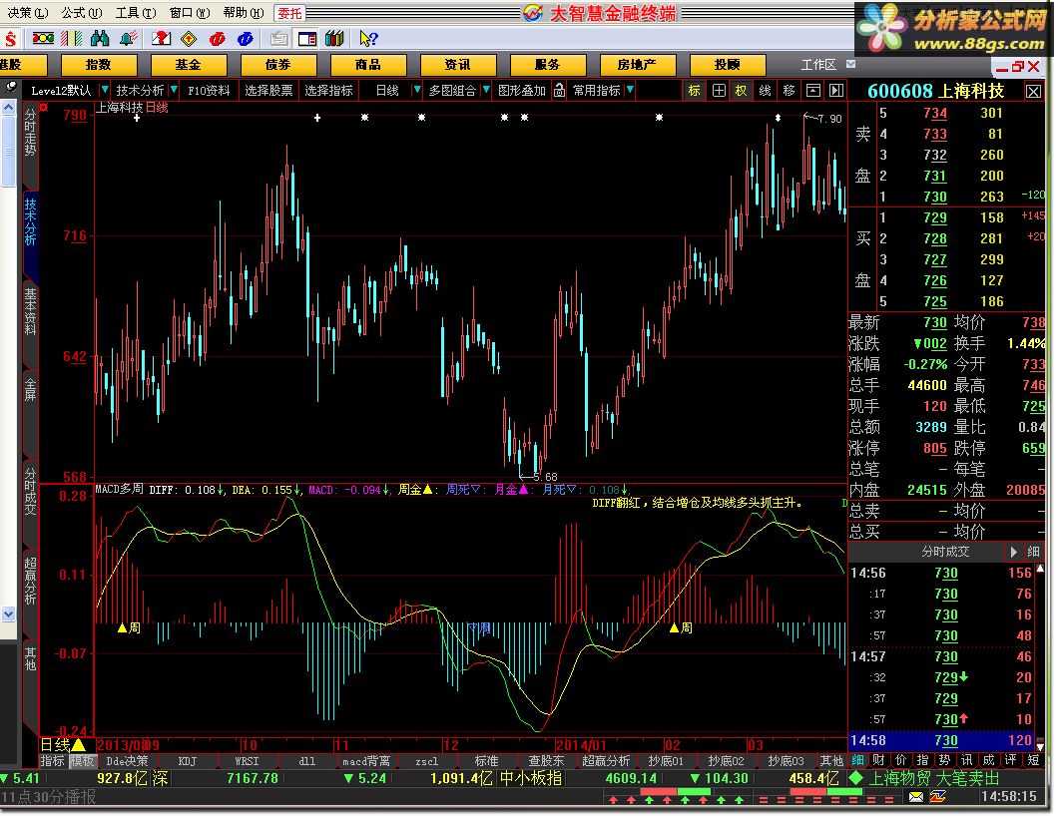Click the 基金 fund button
1056x816 pixels.
tap(188, 65)
